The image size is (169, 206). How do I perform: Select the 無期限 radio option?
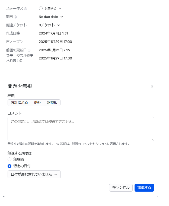(9, 159)
